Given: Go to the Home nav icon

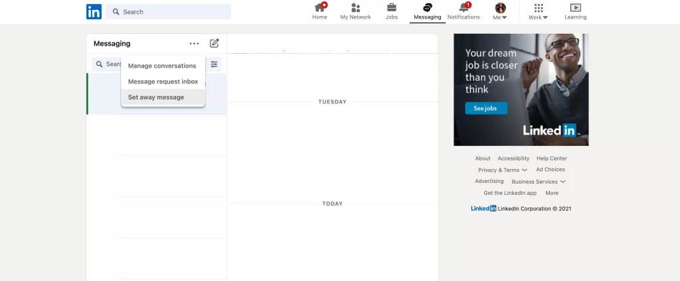Looking at the screenshot, I should coord(319,12).
